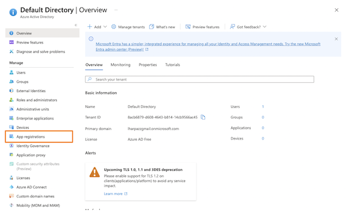Click the Default Directory name value
This screenshot has width=350, height=216.
pos(142,107)
